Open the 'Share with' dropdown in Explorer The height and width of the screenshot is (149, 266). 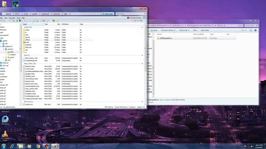point(184,30)
